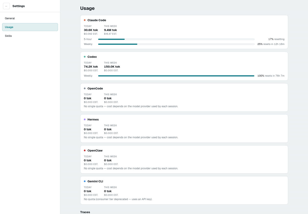Select the Usage tab in sidebar
This screenshot has height=214, width=308.
30,27
